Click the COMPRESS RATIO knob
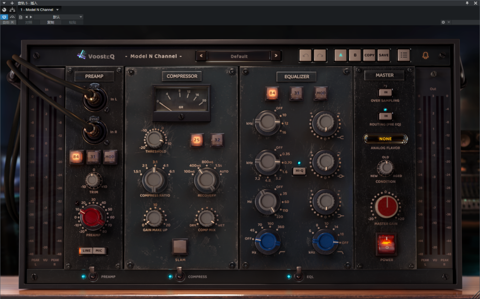 [155, 180]
